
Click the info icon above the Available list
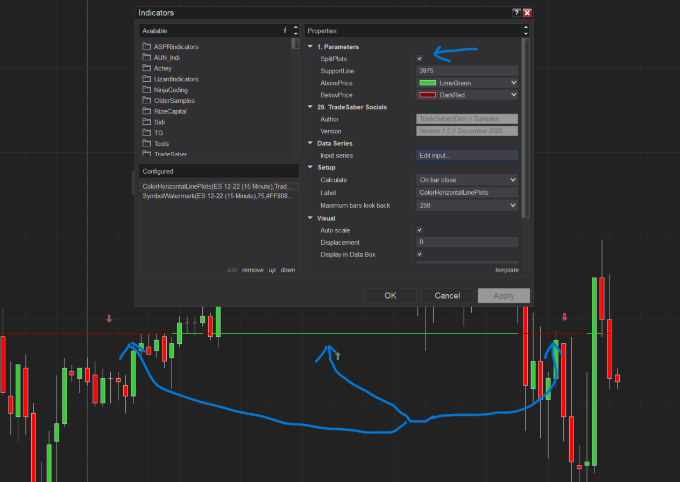pos(285,31)
